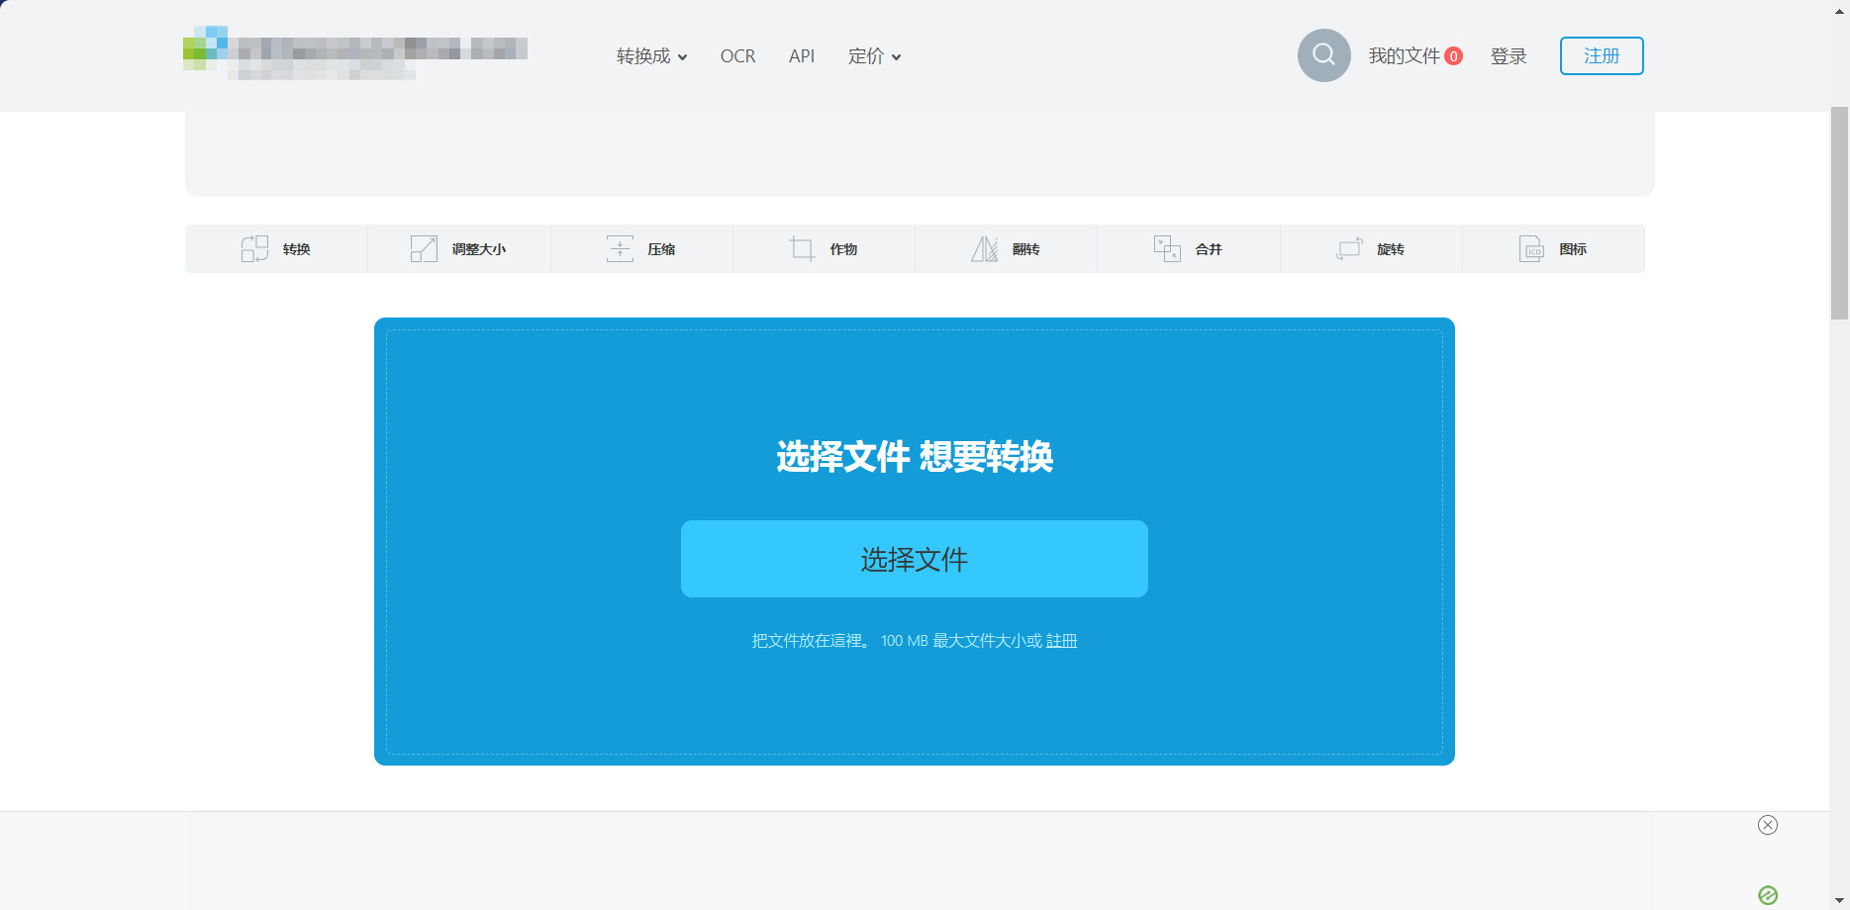Click the page vertical scrollbar thumb

tap(1839, 213)
